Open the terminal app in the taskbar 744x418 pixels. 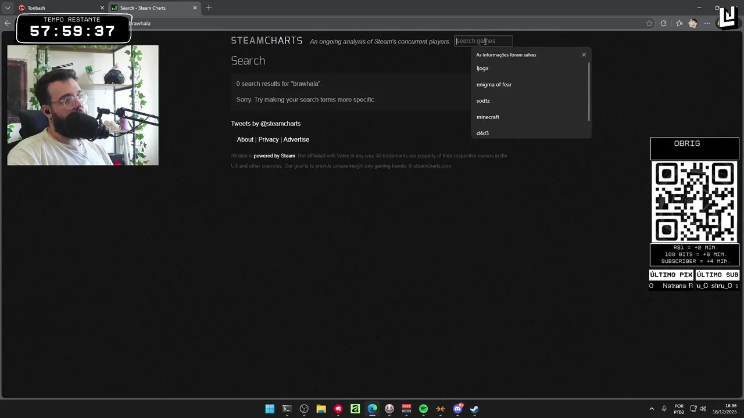pyautogui.click(x=287, y=409)
